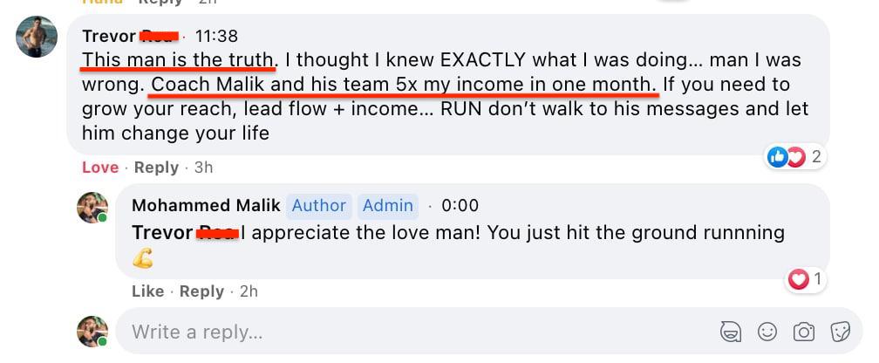Image resolution: width=879 pixels, height=363 pixels.
Task: Reply to Mohammed Malik's comment
Action: coord(201,291)
